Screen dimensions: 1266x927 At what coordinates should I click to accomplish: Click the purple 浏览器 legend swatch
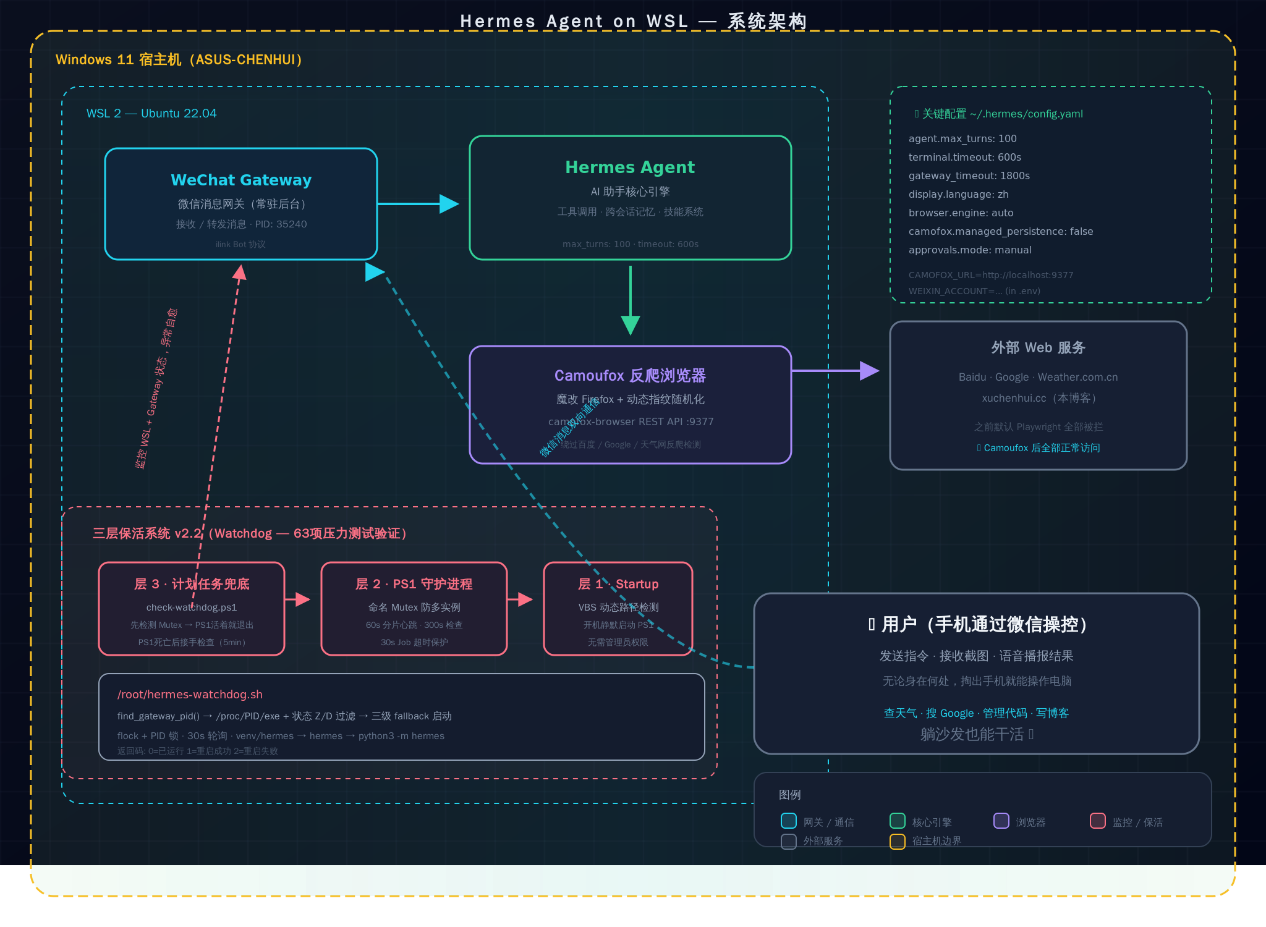click(1001, 821)
